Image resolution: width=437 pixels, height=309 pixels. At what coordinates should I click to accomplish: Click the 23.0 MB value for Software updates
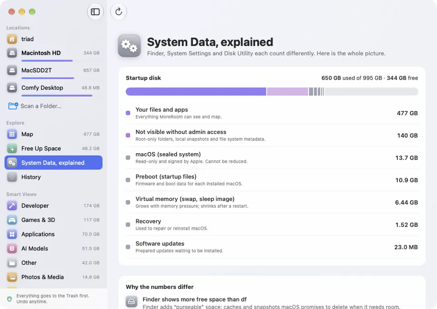pyautogui.click(x=406, y=247)
